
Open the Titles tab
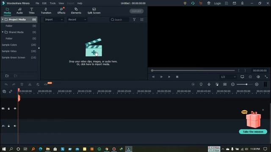point(31,11)
